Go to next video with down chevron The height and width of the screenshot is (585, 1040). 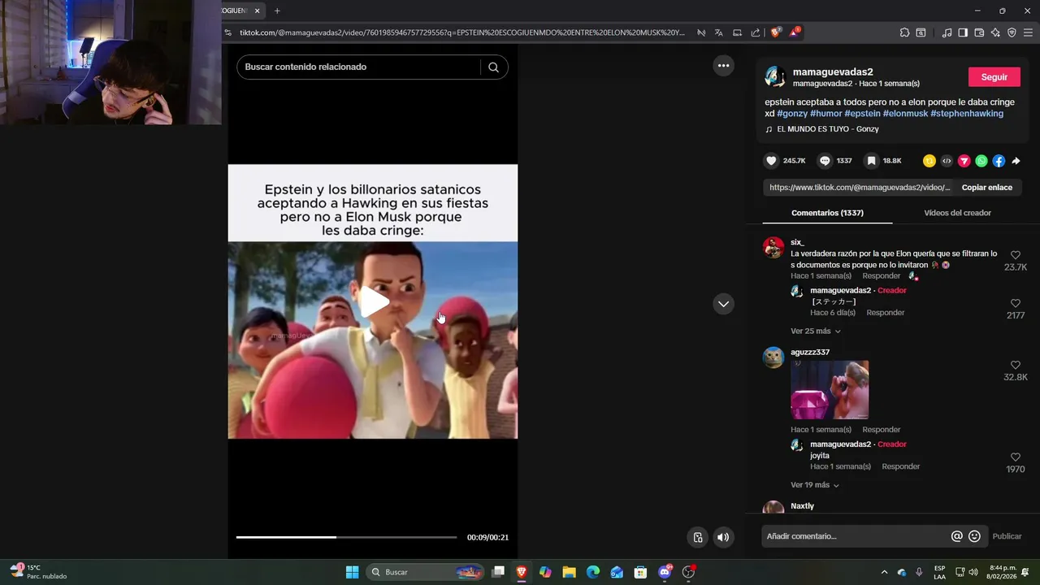pyautogui.click(x=723, y=304)
